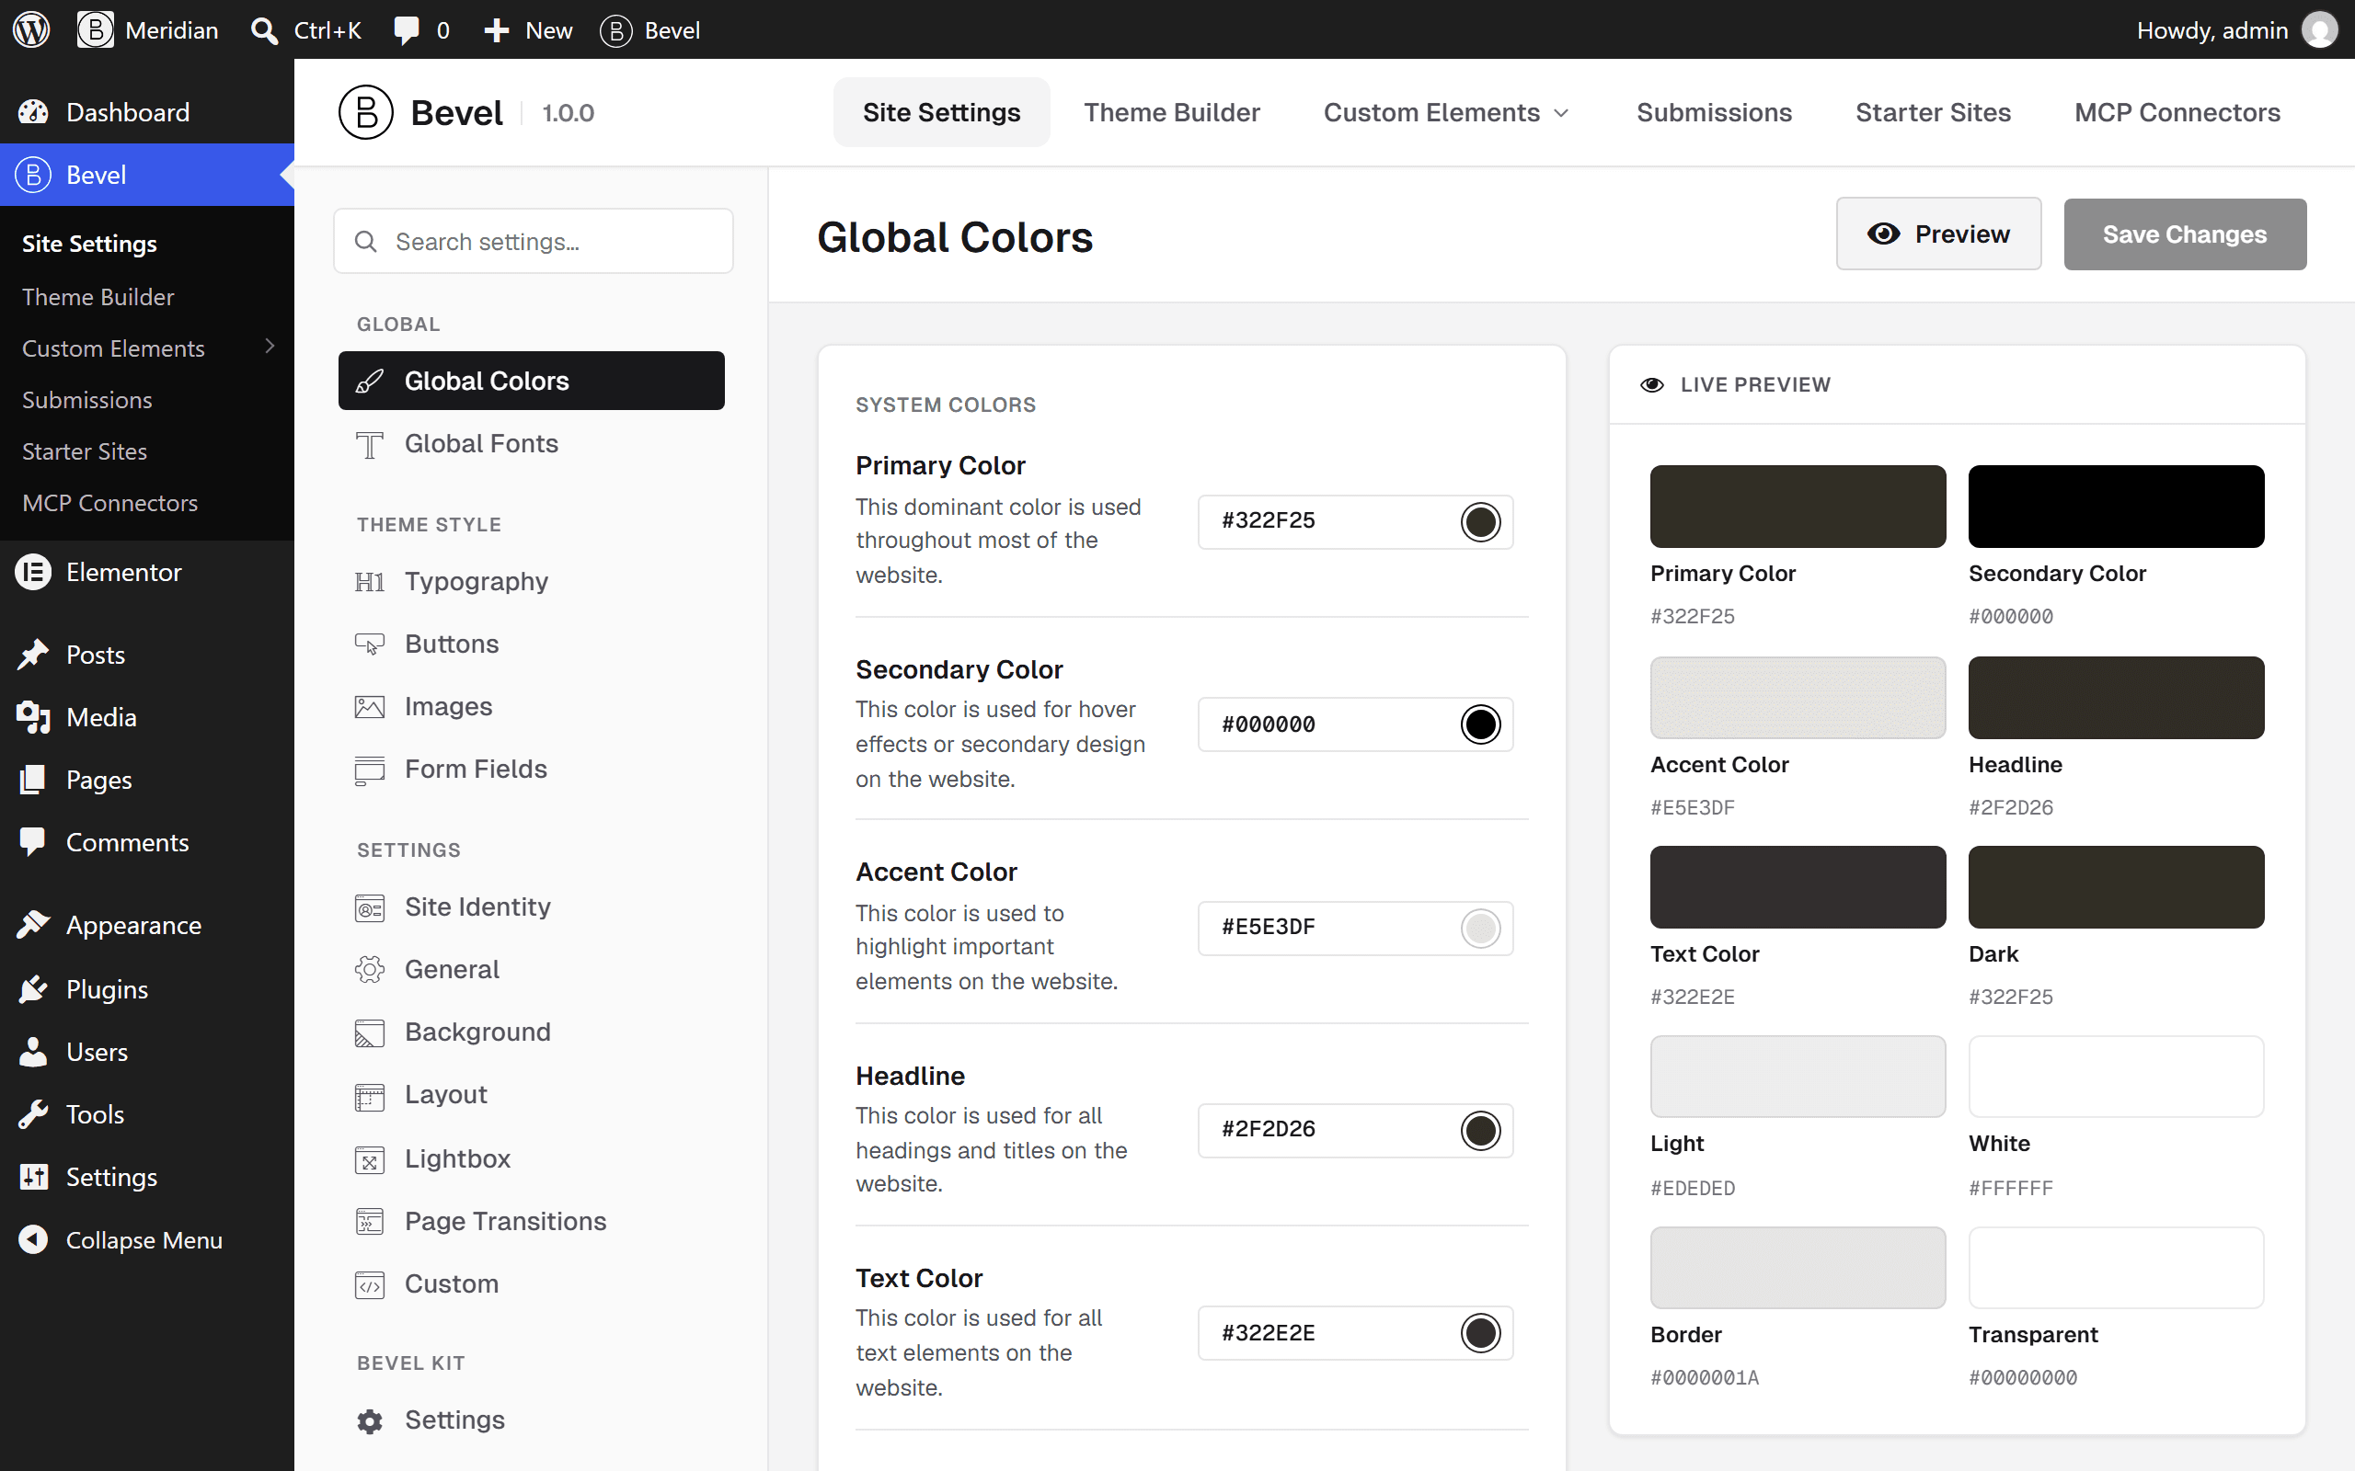This screenshot has height=1471, width=2355.
Task: Click the Light preview swatch #EDEDED
Action: click(x=1798, y=1076)
